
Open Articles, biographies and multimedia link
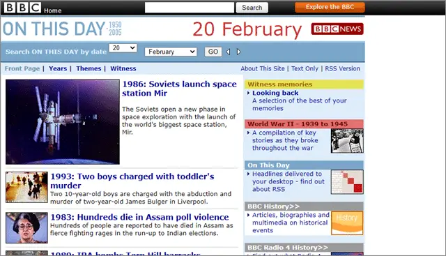[x=291, y=223]
